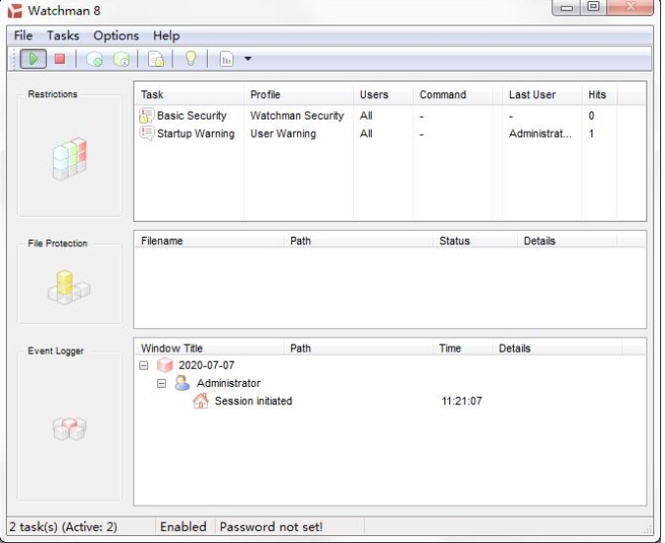Image resolution: width=665 pixels, height=543 pixels.
Task: Select the Administrator log node
Action: [x=229, y=383]
